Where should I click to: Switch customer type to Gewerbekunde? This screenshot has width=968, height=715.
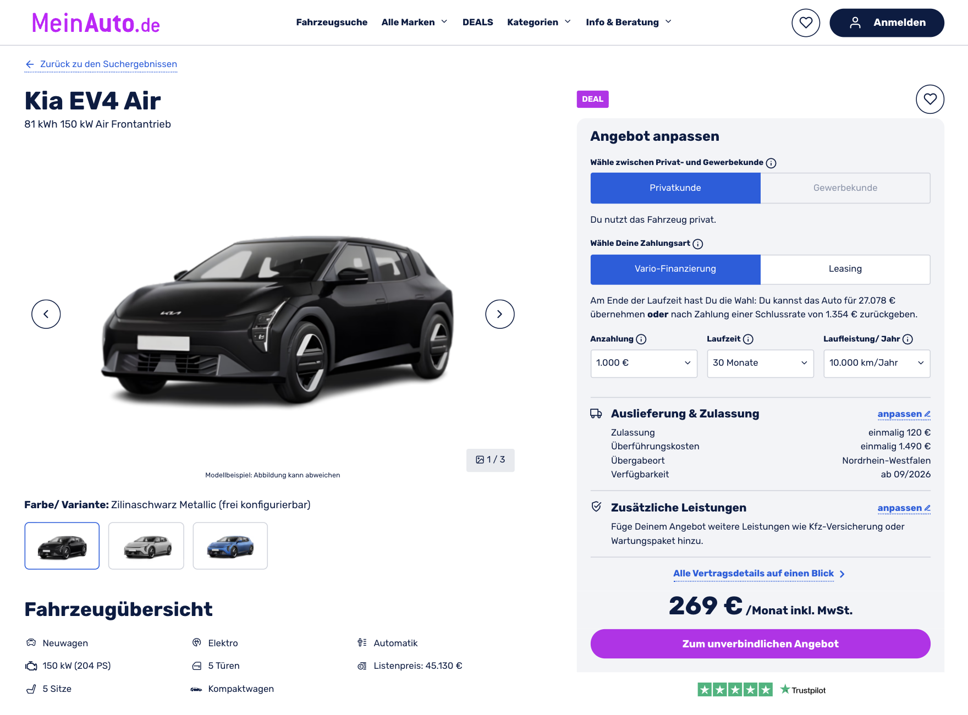[x=845, y=188]
